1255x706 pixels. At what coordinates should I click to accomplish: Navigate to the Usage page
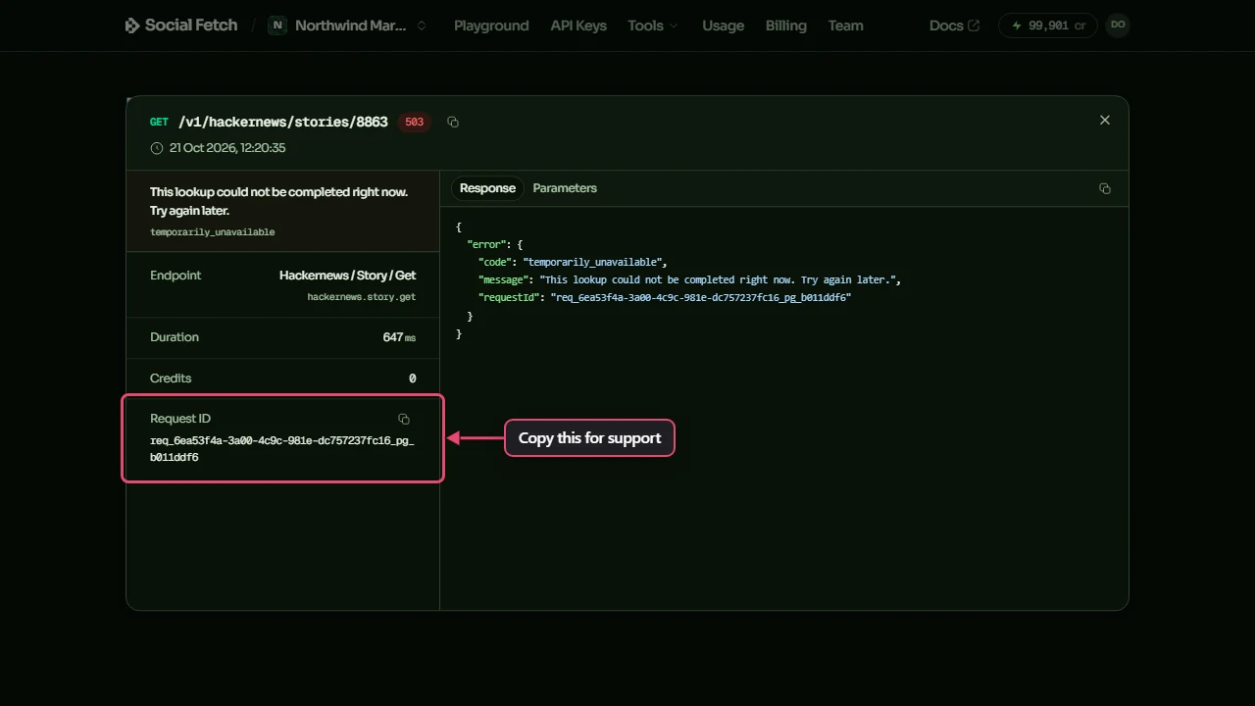pos(724,25)
